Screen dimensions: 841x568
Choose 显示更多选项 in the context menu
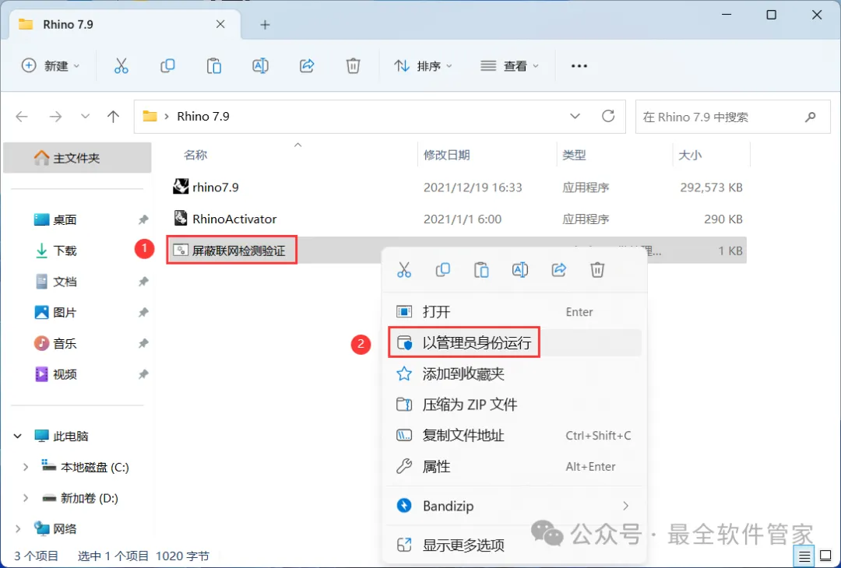[514, 545]
